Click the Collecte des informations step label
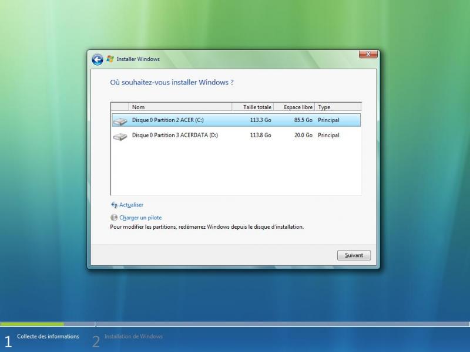 click(x=48, y=336)
